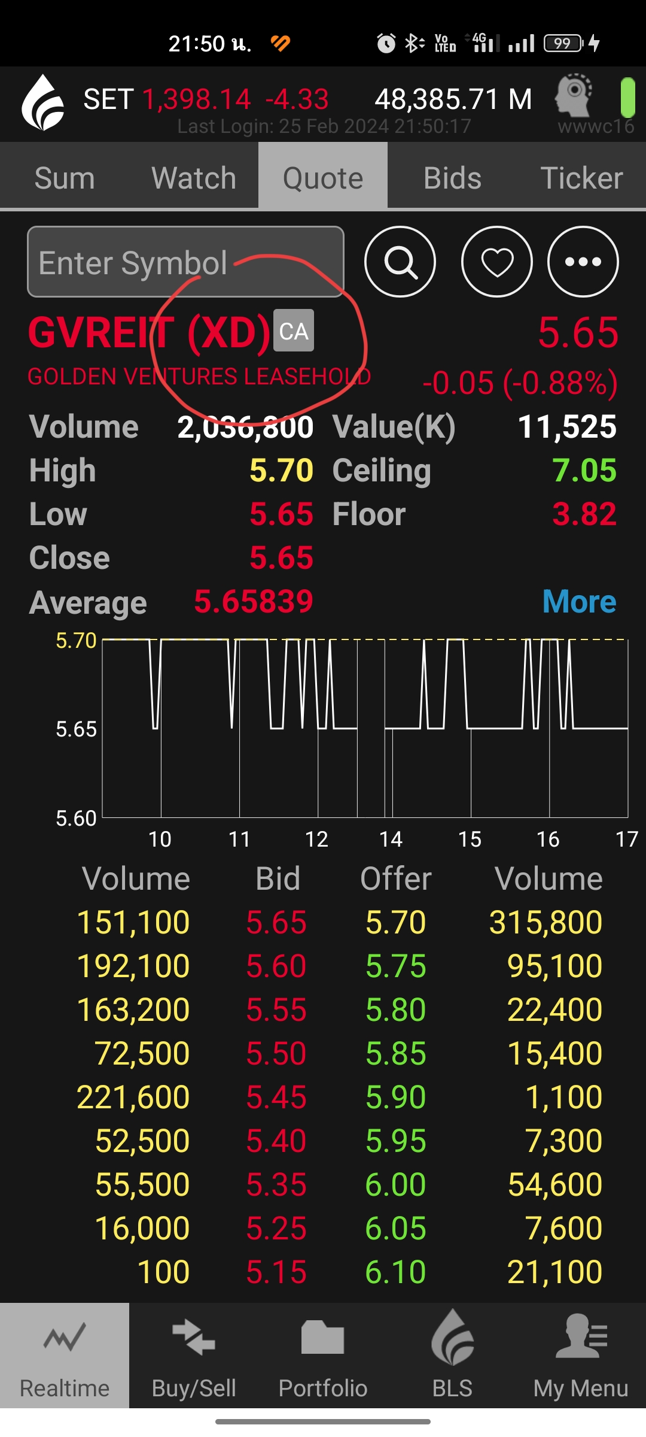The image size is (646, 1437).
Task: Tap the intraday price chart
Action: [365, 728]
